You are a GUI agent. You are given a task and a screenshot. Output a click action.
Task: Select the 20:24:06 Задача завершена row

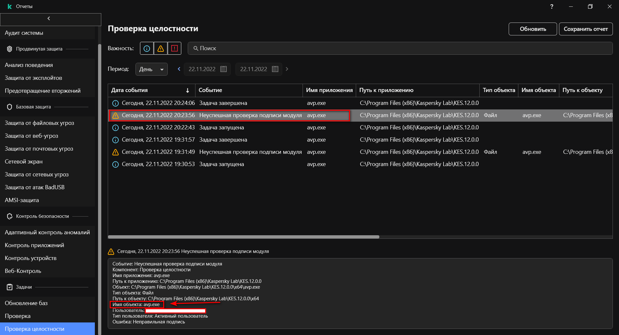[360, 103]
